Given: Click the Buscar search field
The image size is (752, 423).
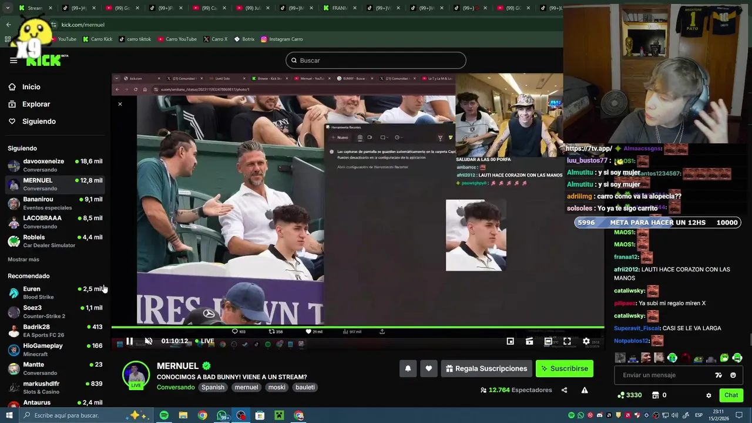Looking at the screenshot, I should [x=376, y=61].
